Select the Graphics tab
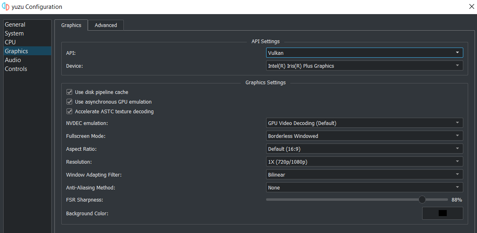Screen dimensions: 477x233 [x=71, y=25]
